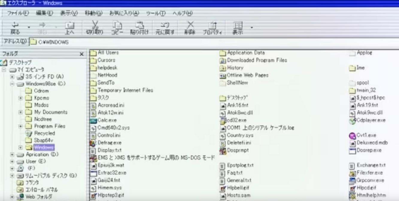Go up one level with 上へ icon
The image size is (399, 201).
[69, 26]
